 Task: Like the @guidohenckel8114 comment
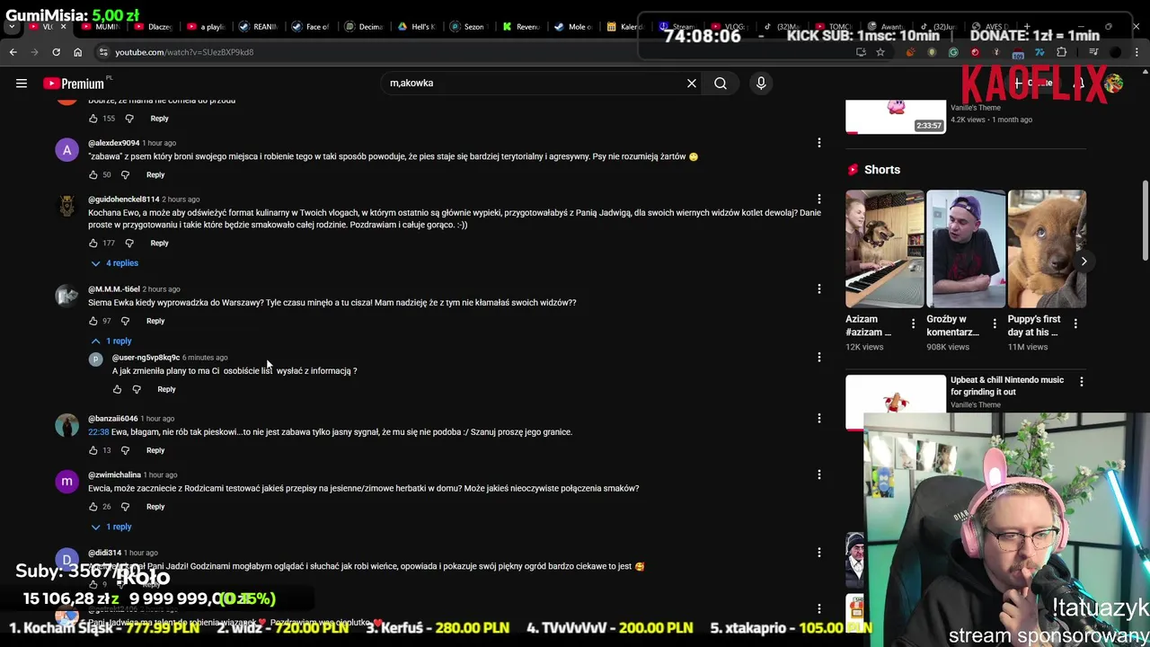[93, 244]
